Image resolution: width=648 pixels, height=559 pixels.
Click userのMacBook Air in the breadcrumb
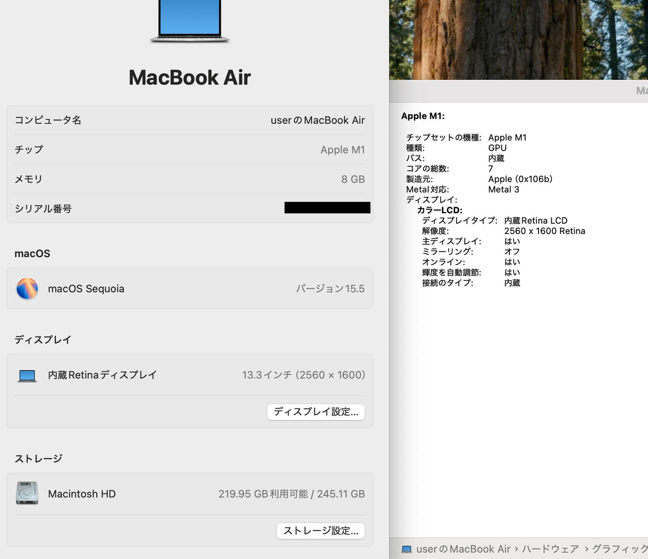pos(463,549)
